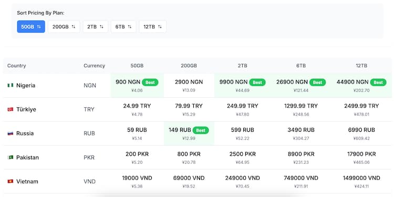Click the 1299.99 TRY price
The height and width of the screenshot is (197, 394).
tap(301, 106)
